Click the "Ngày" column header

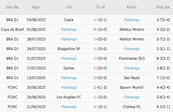(36, 7)
